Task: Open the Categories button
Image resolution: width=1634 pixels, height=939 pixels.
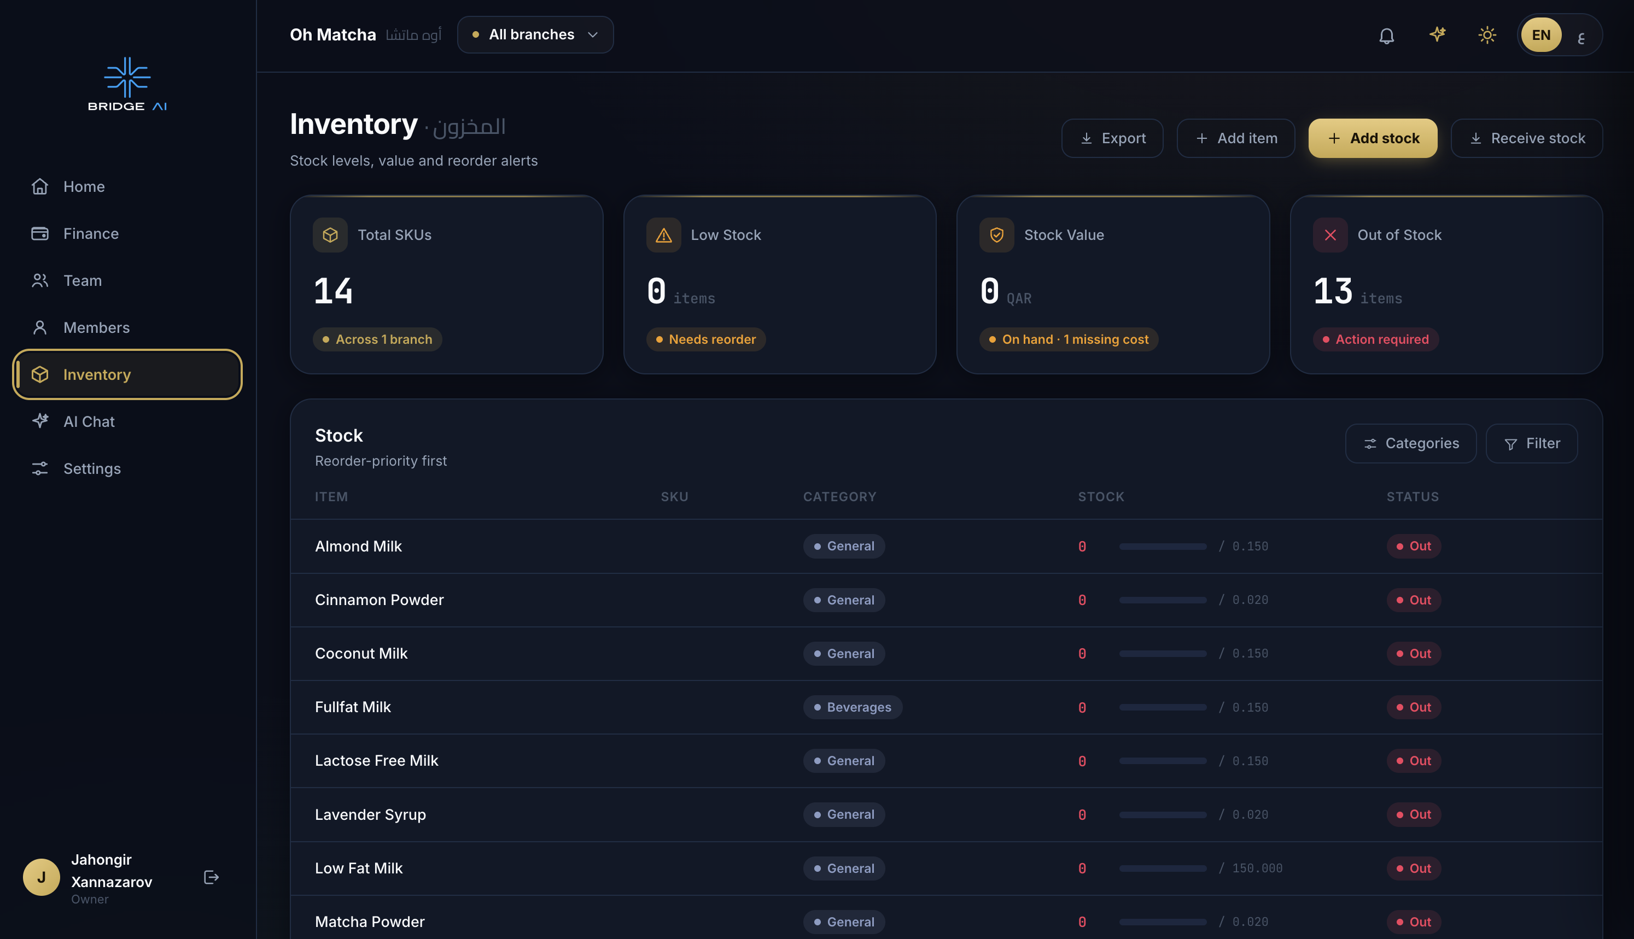Action: 1411,444
